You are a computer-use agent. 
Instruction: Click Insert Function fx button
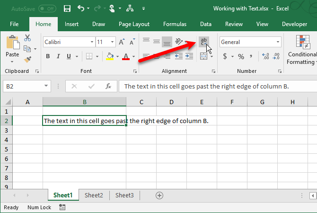click(108, 86)
